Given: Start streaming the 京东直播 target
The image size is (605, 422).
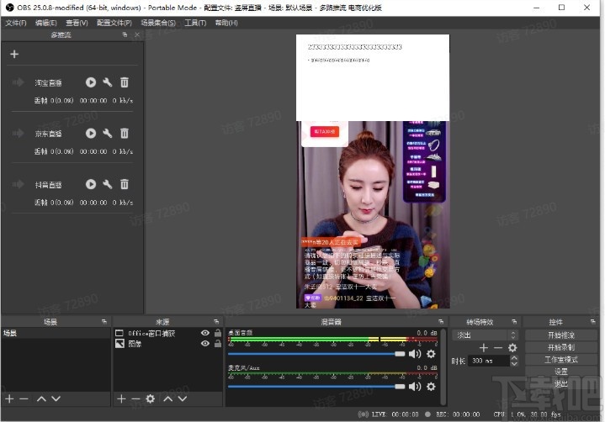Looking at the screenshot, I should pos(91,133).
